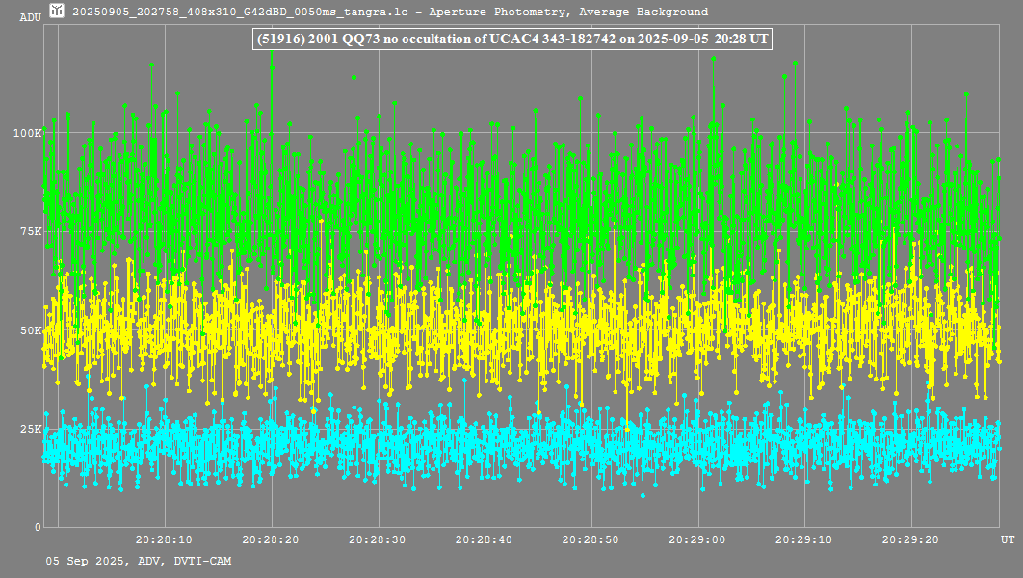The width and height of the screenshot is (1023, 578).
Task: Pick the 20:29:20 time axis label
Action: pyautogui.click(x=910, y=540)
